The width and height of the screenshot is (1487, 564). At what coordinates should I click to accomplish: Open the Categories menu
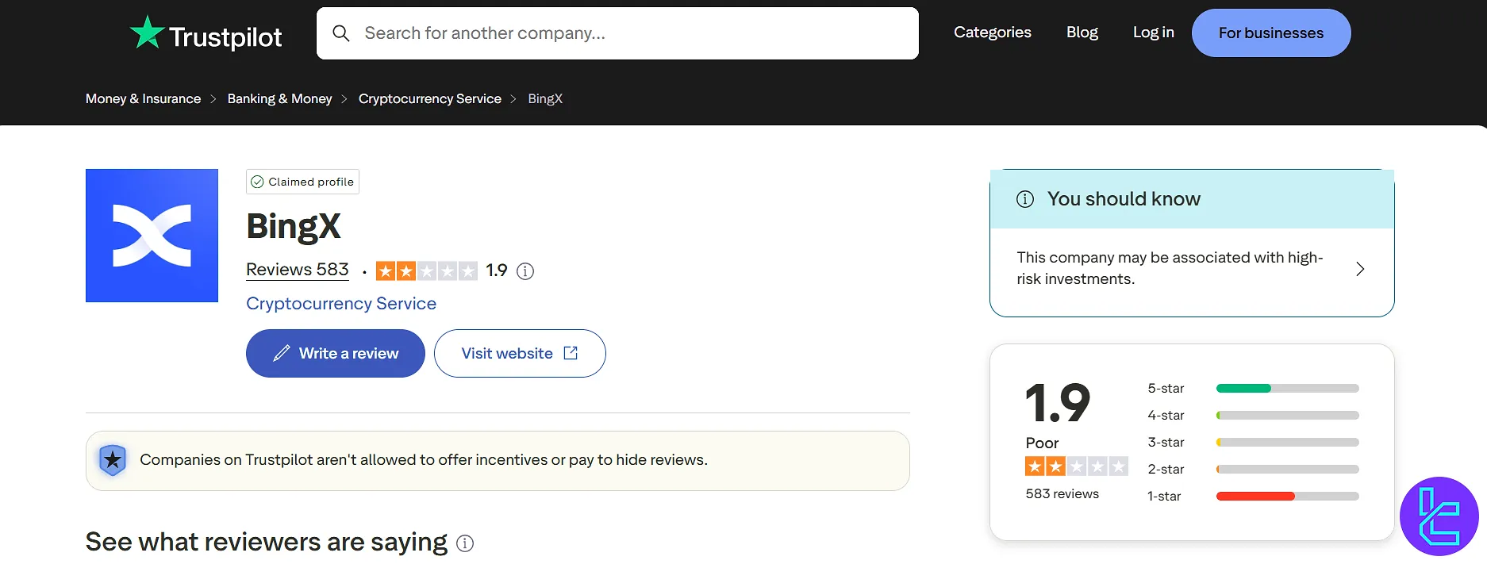[x=992, y=33]
